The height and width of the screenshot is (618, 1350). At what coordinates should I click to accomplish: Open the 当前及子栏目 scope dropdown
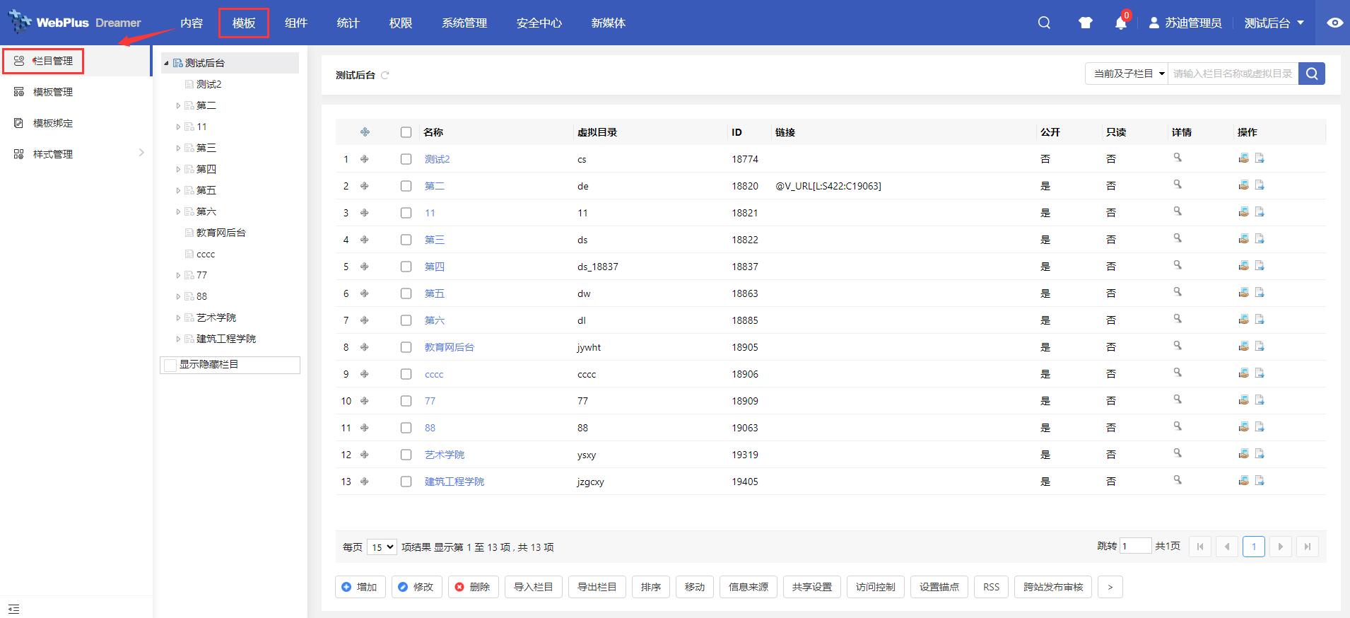(1127, 74)
